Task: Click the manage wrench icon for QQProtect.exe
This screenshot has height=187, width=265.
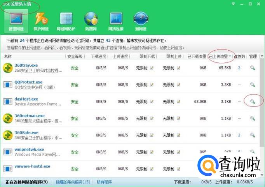Action: 253,85
